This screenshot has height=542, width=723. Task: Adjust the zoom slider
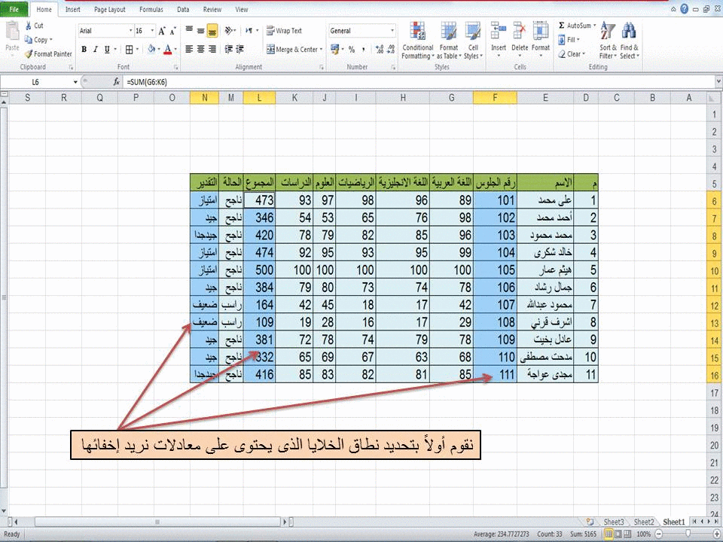click(687, 532)
